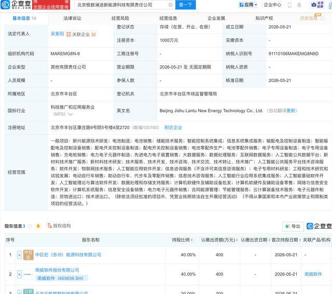Switch to 历史信息 VIP tab
332x294 pixels.
309,19
